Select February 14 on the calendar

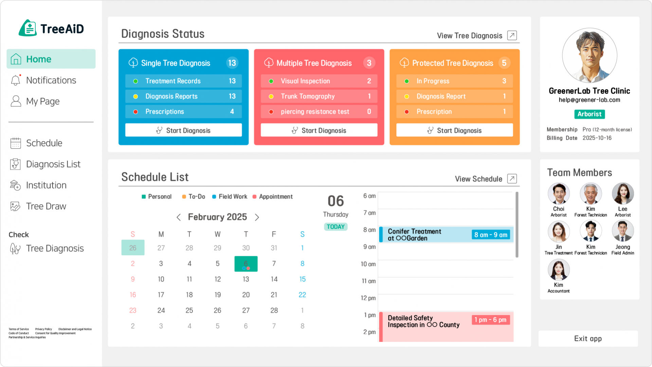coord(274,279)
